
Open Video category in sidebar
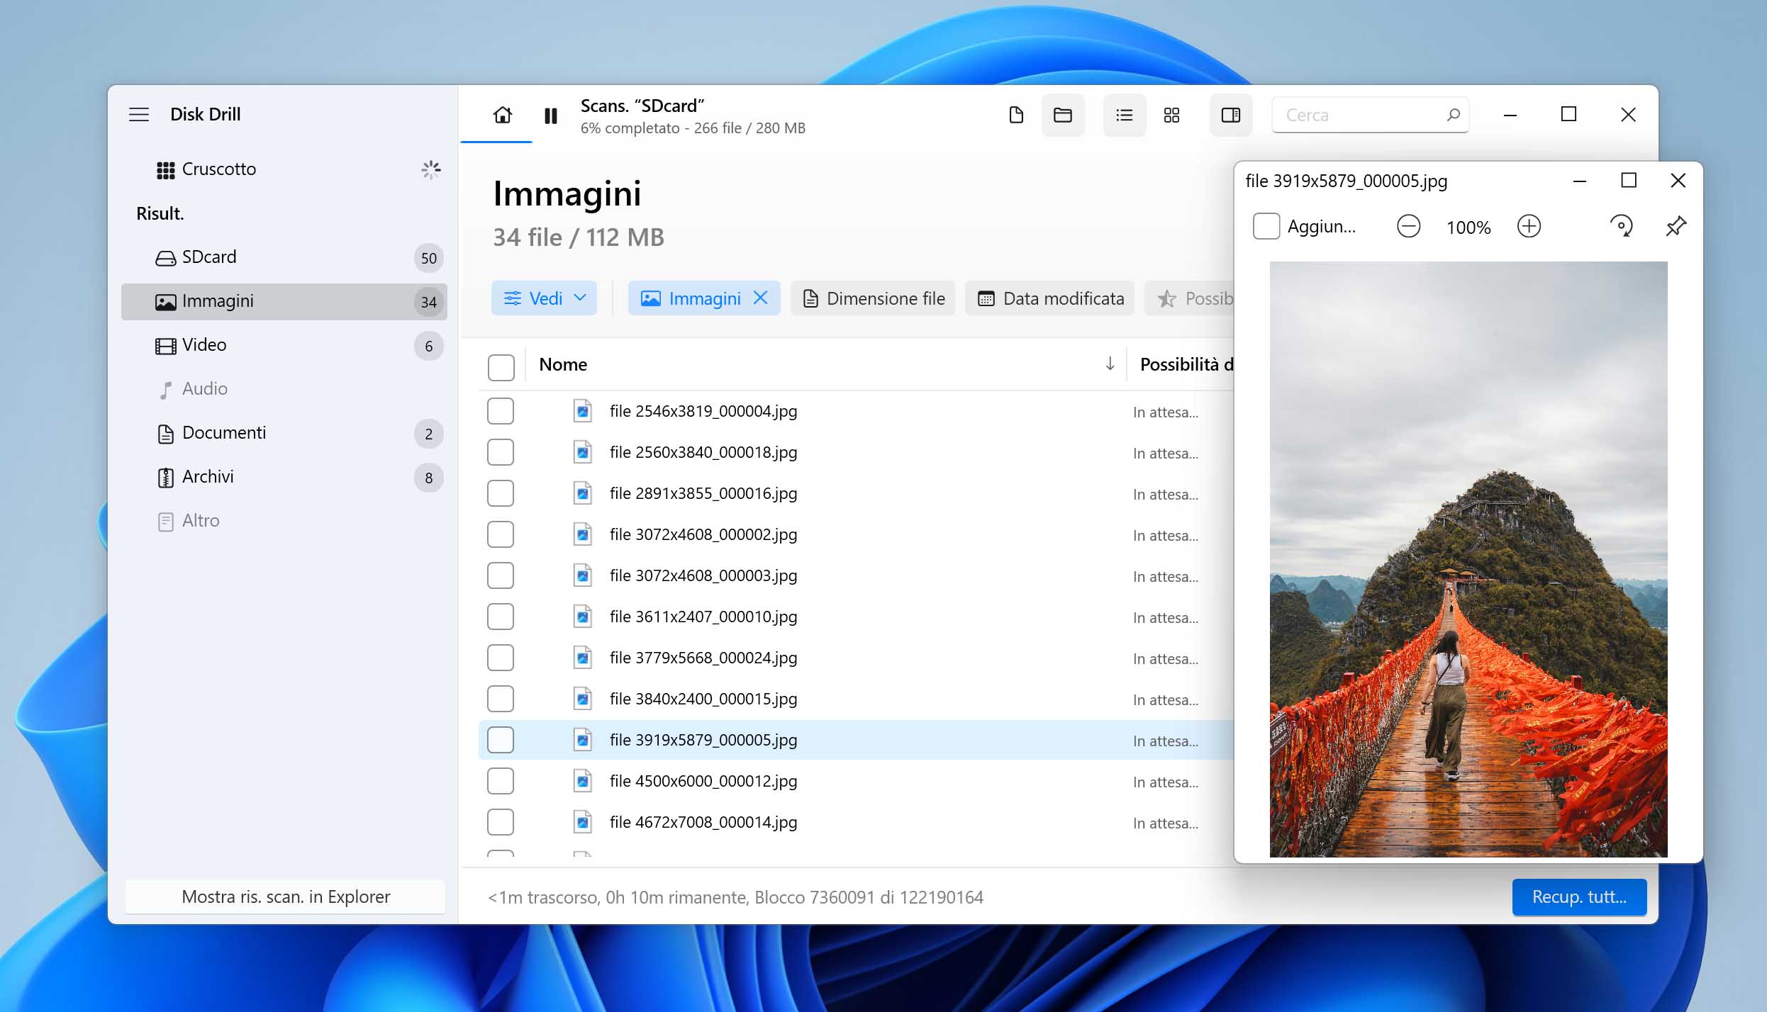click(284, 345)
